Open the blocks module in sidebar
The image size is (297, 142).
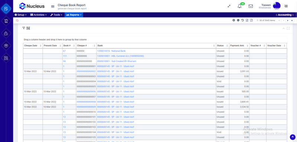6,58
